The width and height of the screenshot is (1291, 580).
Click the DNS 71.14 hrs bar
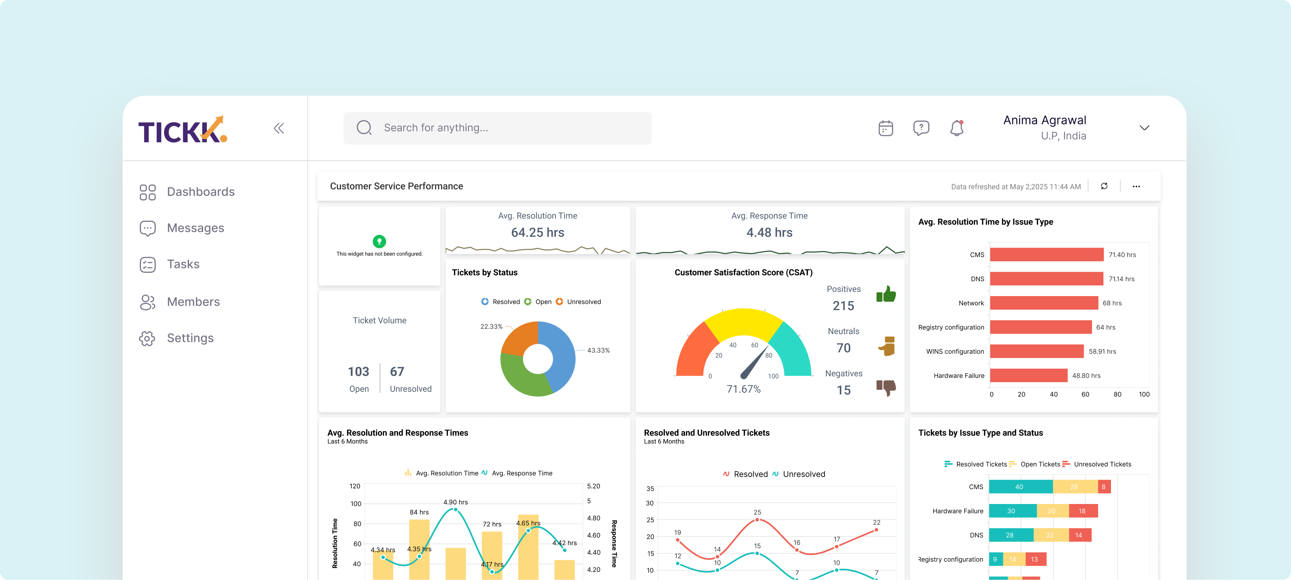(1046, 279)
